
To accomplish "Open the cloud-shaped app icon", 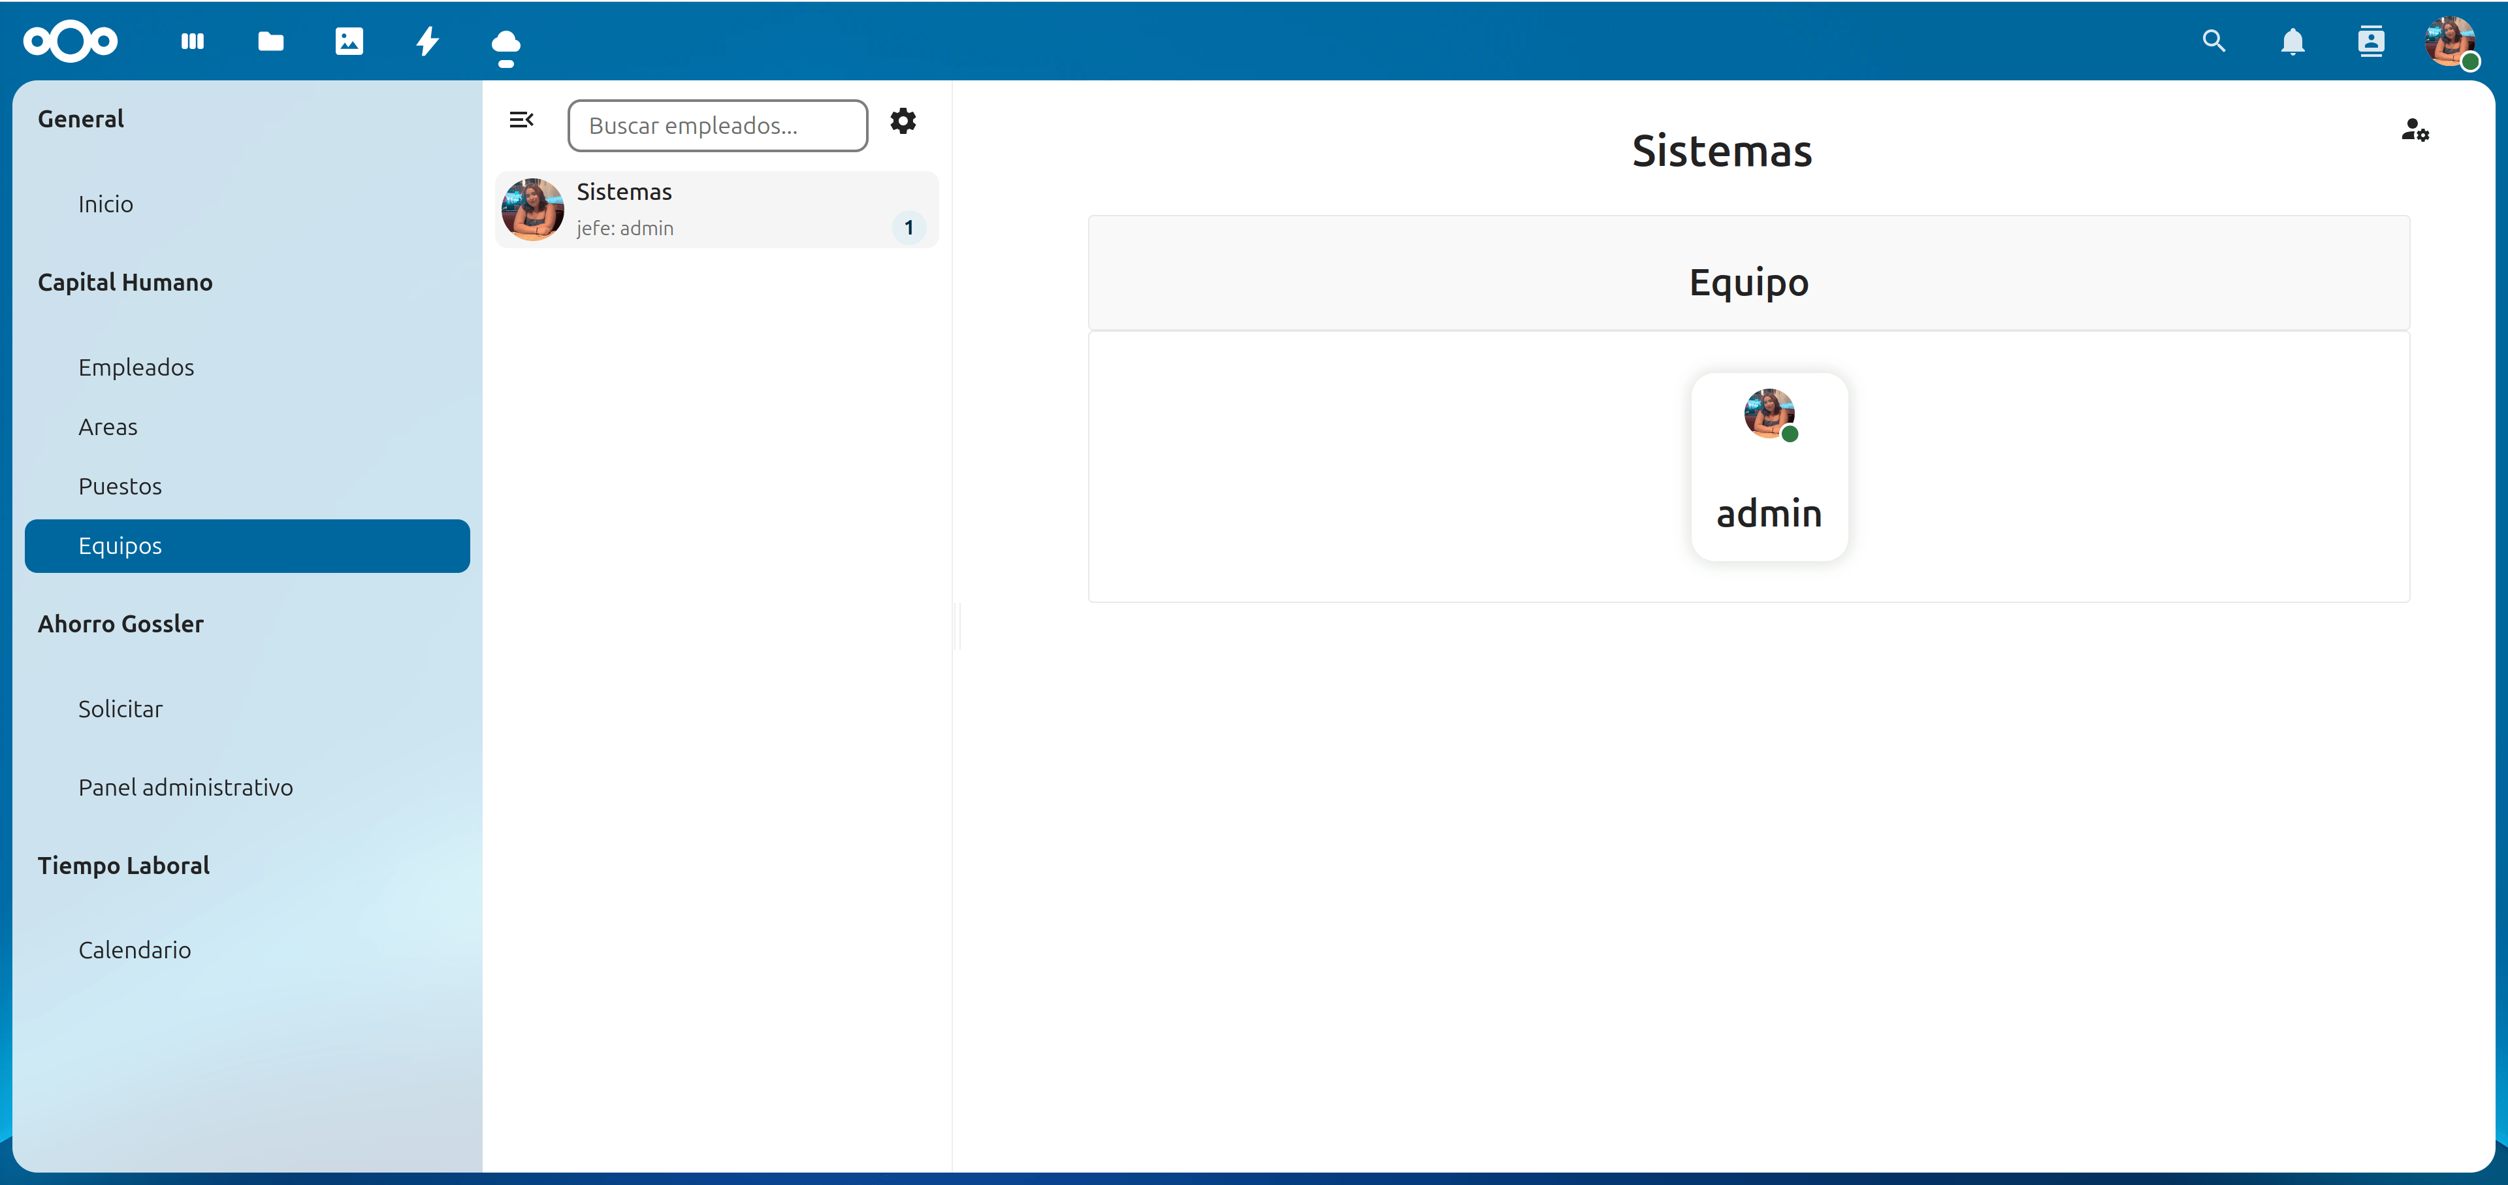I will click(x=506, y=45).
